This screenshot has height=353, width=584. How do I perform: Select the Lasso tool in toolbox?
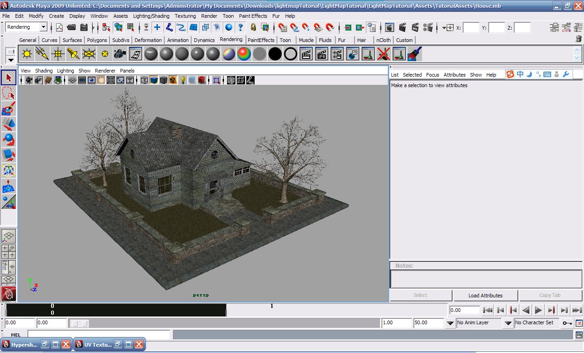pos(9,93)
